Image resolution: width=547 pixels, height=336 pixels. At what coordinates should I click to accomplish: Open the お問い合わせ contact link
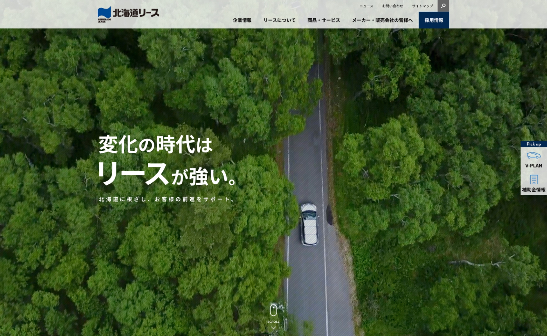coord(392,6)
